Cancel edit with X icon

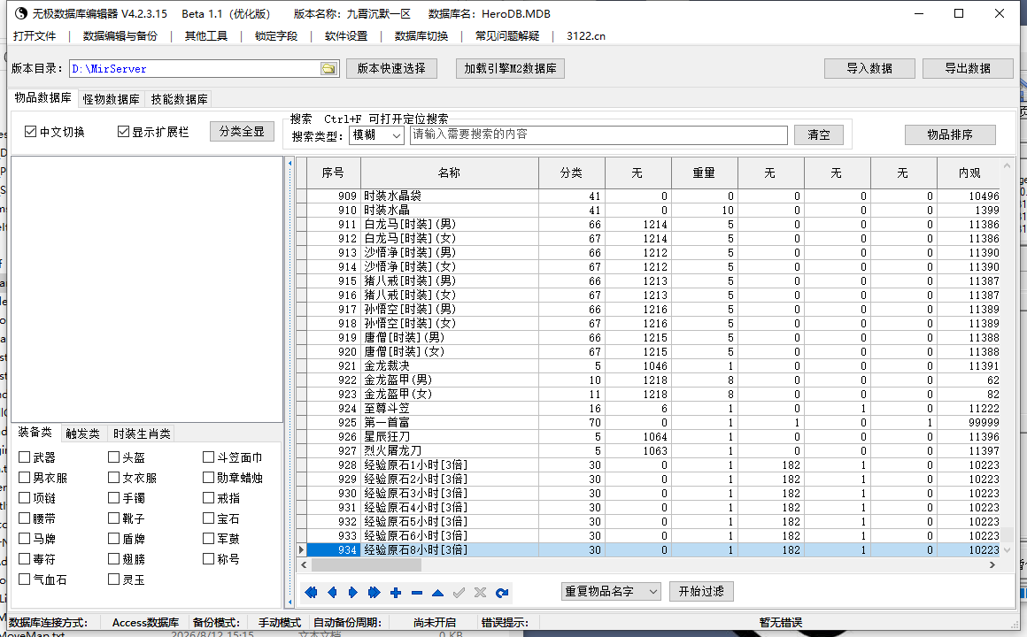click(480, 593)
